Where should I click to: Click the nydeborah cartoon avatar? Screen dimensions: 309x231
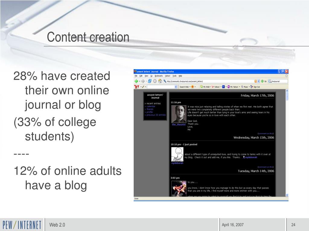point(177,154)
